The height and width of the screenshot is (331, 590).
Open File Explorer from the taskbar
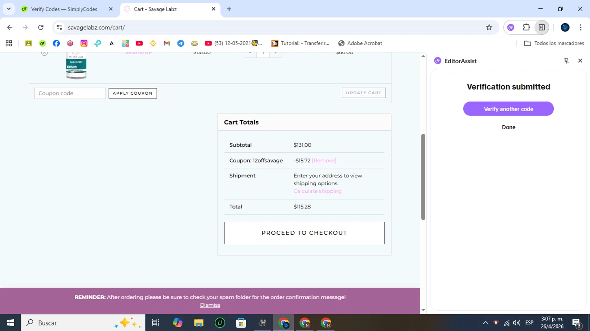(x=199, y=323)
